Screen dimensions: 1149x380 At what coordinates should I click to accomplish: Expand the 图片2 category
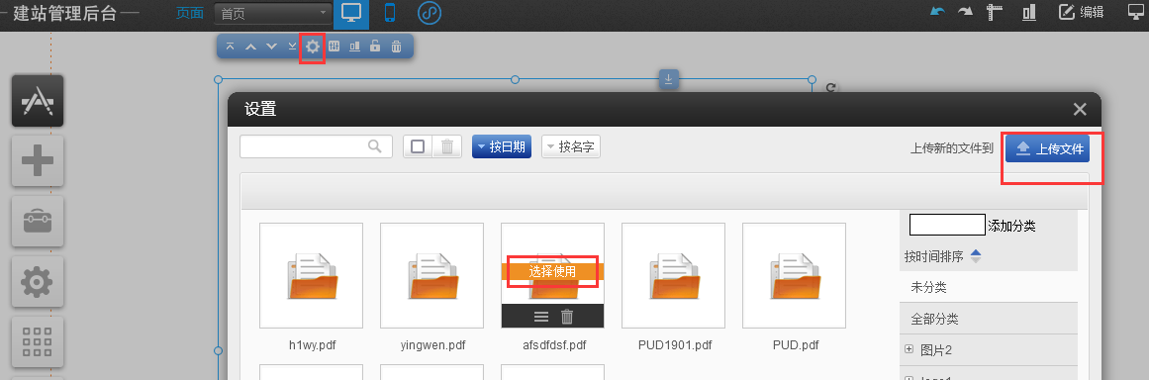(x=910, y=350)
